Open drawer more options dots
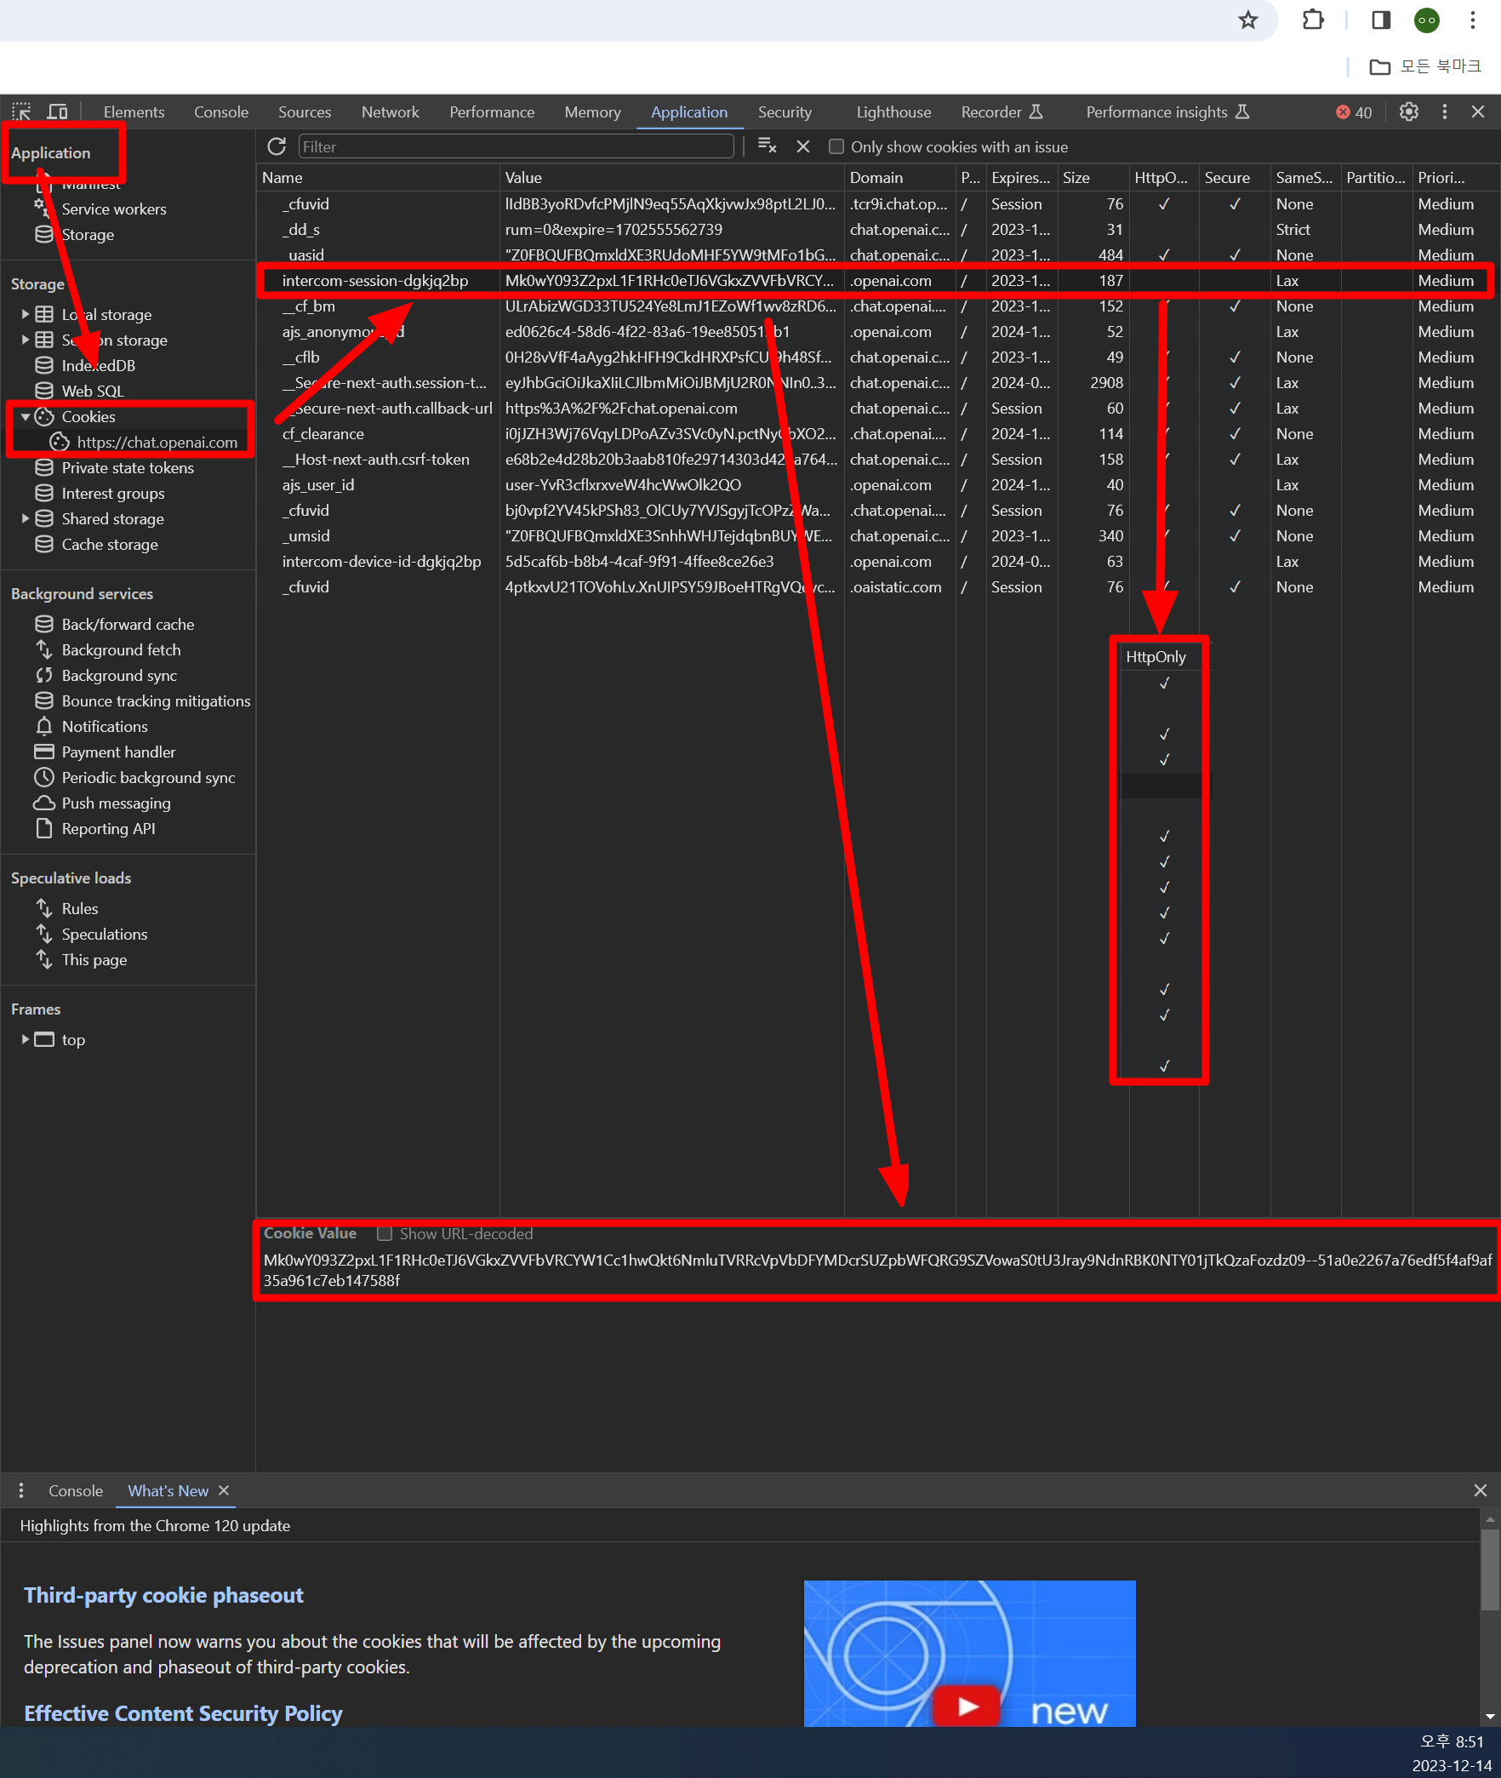The width and height of the screenshot is (1501, 1778). click(21, 1490)
